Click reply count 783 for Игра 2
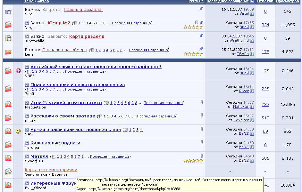Viewport: 302px width, 192px height. (x=265, y=105)
